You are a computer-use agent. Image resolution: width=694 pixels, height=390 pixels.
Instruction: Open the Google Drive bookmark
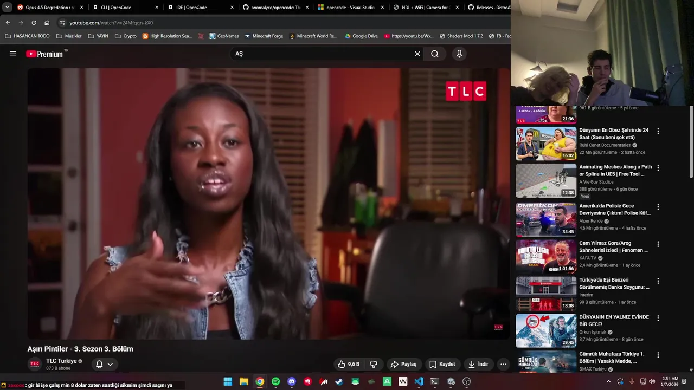click(361, 36)
